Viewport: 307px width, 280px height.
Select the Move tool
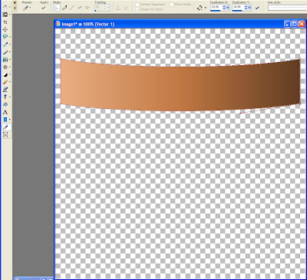5,30
